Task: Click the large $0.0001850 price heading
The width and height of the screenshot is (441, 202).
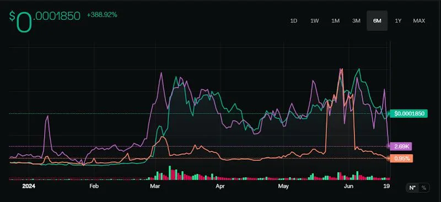Action: tap(45, 21)
